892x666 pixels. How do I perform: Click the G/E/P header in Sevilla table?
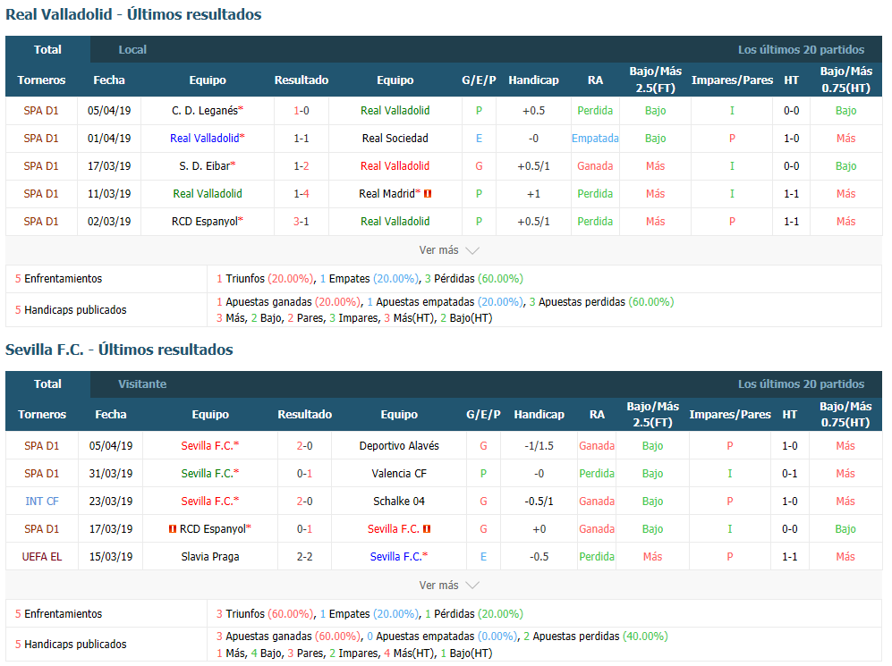pos(483,414)
